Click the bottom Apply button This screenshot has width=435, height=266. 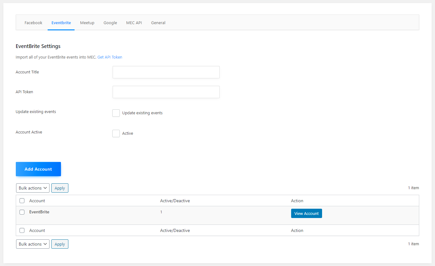coord(60,244)
